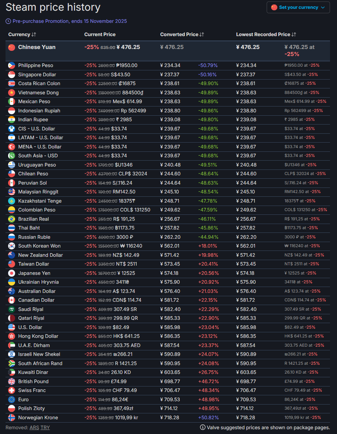The height and width of the screenshot is (434, 337).
Task: Click the Kazakhstani Tenge flag icon
Action: (x=12, y=201)
